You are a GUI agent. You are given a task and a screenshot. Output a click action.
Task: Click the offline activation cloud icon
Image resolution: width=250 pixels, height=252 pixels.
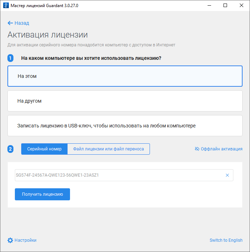(197, 149)
